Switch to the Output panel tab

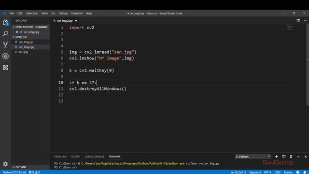pos(76,157)
